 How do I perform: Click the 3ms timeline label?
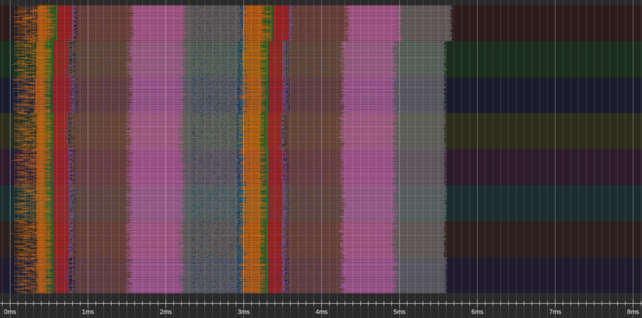[244, 312]
